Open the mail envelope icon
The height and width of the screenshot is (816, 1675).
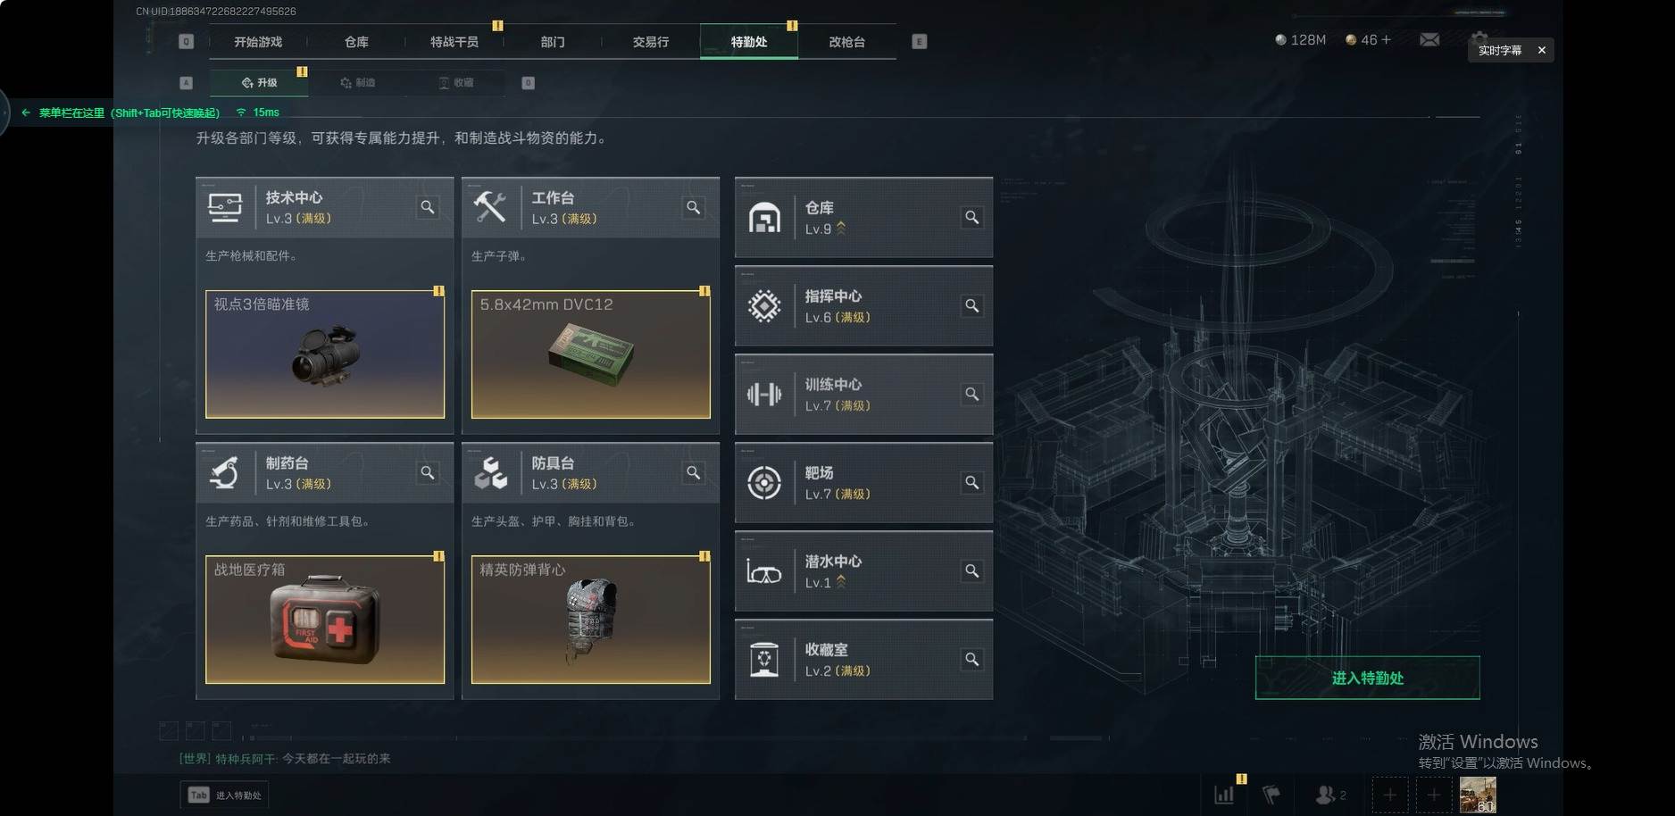[x=1429, y=40]
